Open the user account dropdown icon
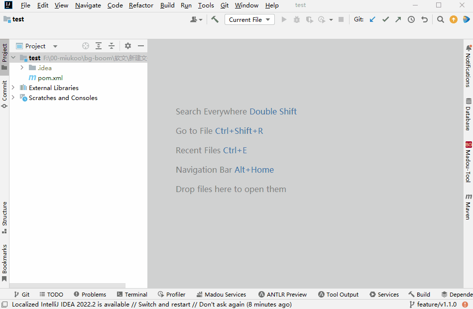 tap(196, 19)
